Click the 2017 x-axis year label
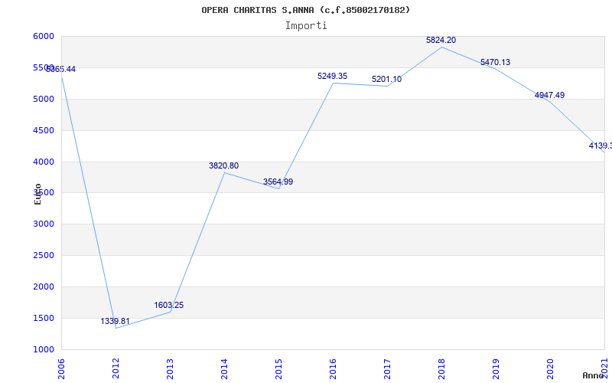 coord(387,369)
